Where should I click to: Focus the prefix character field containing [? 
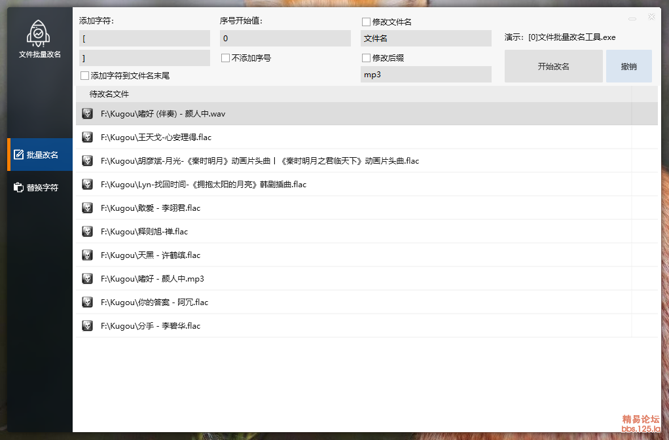[x=145, y=39]
